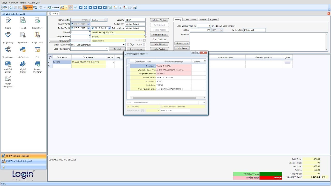Open the USD currency dropdown

pyautogui.click(x=221, y=30)
